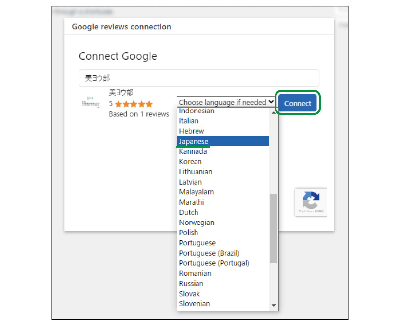The width and height of the screenshot is (395, 334).
Task: Pick Indonesian from the language list
Action: point(197,111)
